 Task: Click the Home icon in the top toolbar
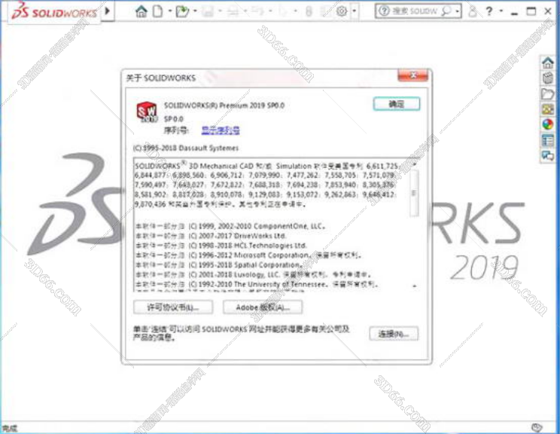pyautogui.click(x=141, y=11)
